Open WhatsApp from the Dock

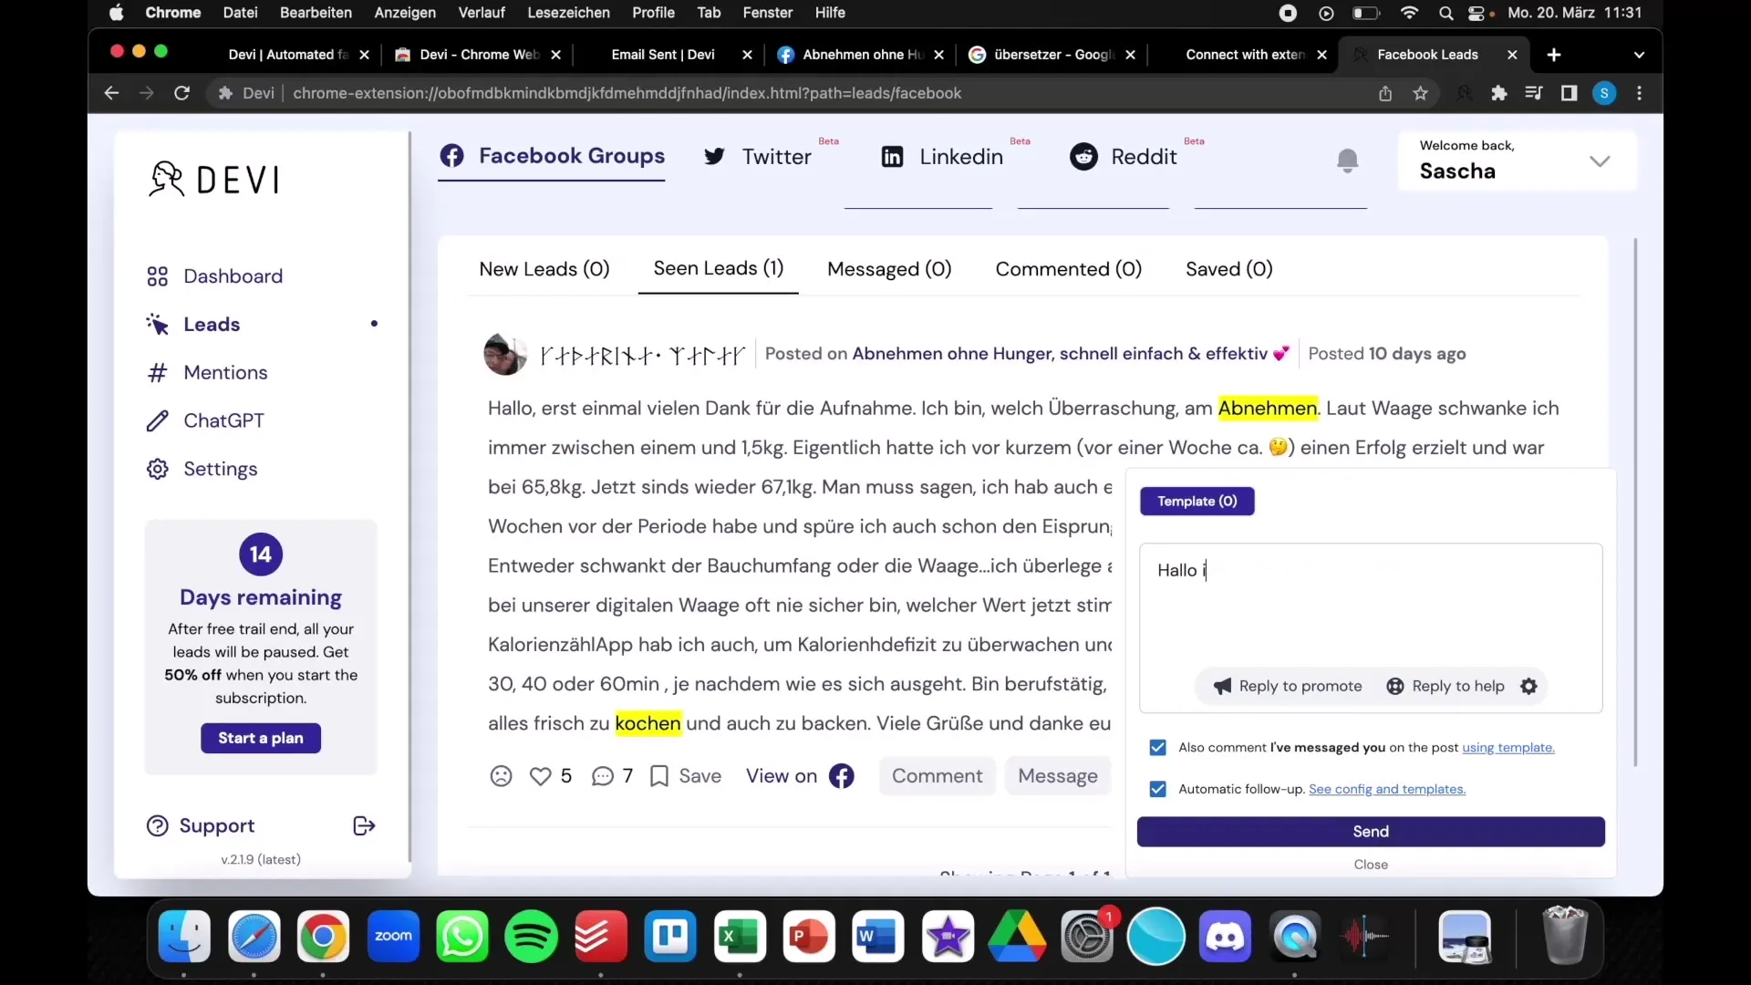click(461, 937)
